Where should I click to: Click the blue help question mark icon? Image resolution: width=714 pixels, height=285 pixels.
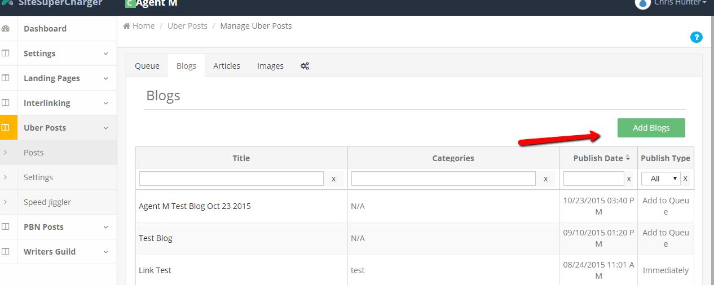[x=697, y=38]
